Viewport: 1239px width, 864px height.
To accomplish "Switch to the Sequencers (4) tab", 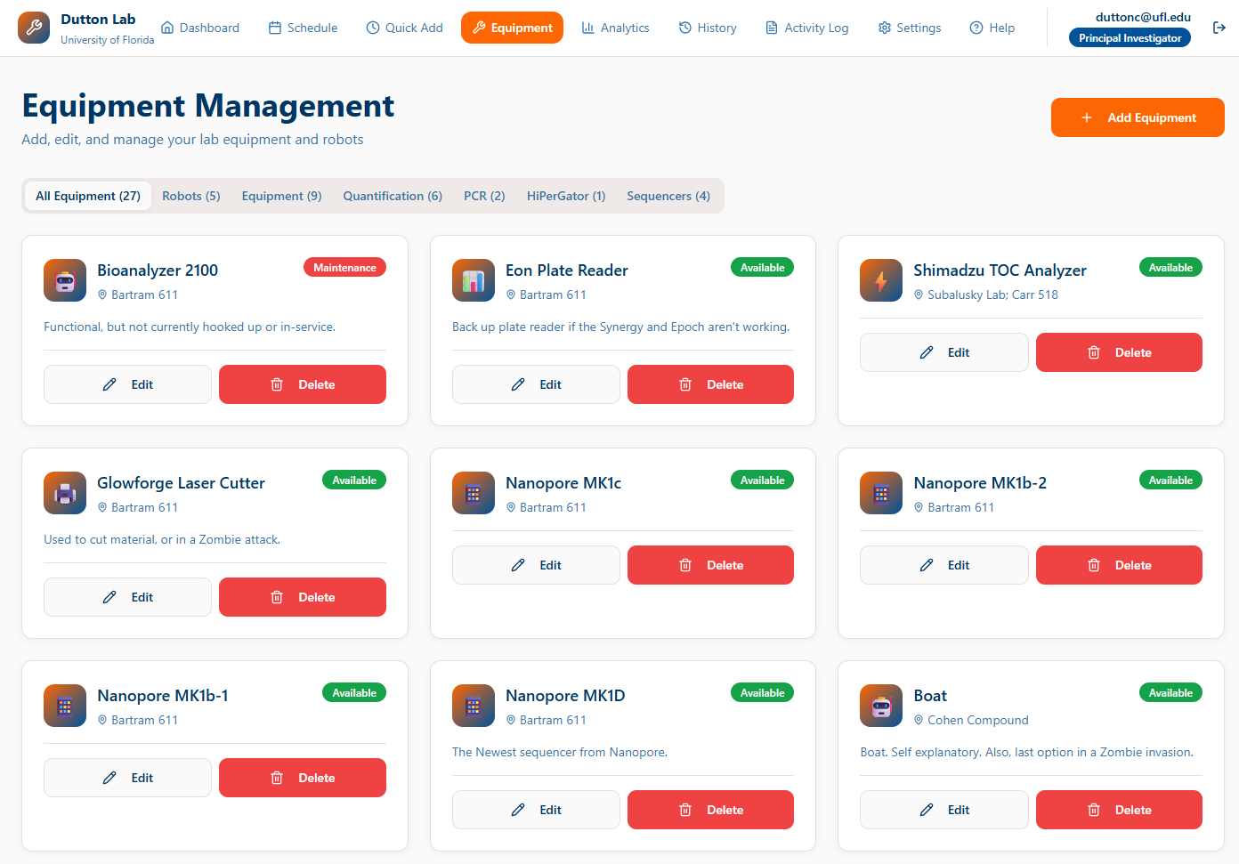I will [668, 196].
